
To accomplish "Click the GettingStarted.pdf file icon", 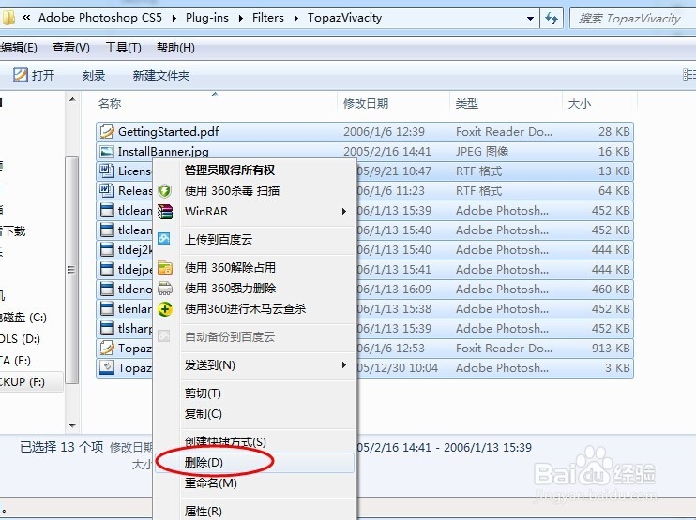I will pyautogui.click(x=107, y=132).
